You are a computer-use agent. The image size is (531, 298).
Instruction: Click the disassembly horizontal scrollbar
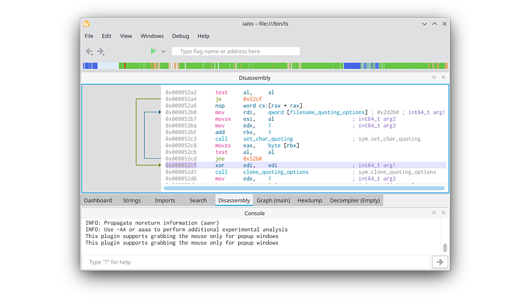tap(304, 188)
